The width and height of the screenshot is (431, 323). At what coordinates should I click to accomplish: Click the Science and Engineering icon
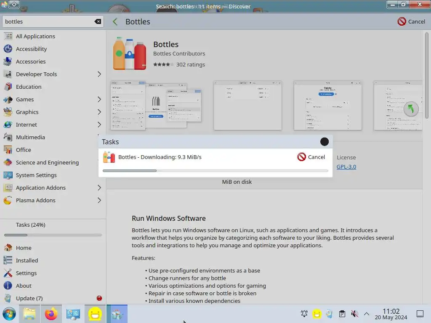click(8, 163)
